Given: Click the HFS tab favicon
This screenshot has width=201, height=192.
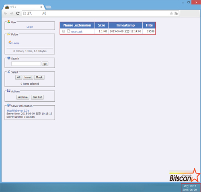Looking at the screenshot, I should click(7, 7).
